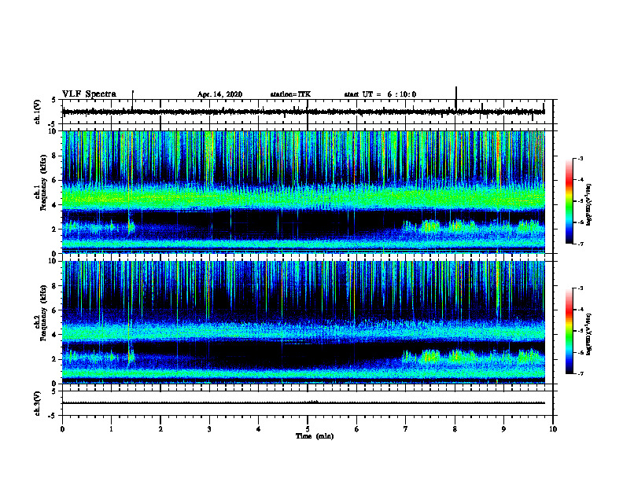Click the time-axis tick label "9"

point(503,429)
